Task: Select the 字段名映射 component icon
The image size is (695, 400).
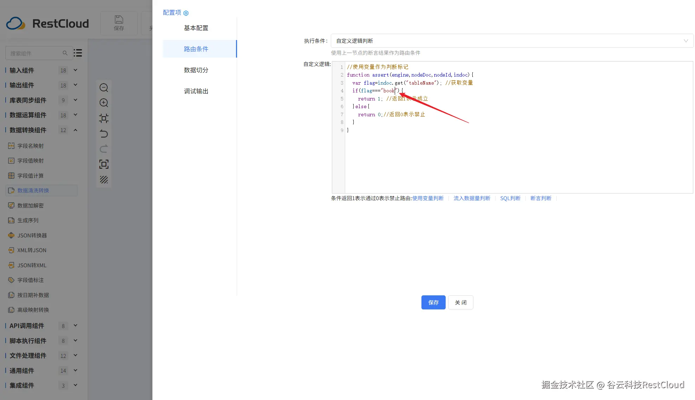Action: pos(11,146)
